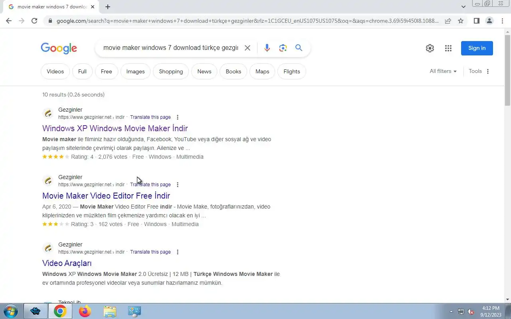The width and height of the screenshot is (511, 319).
Task: Switch to the Flights tab
Action: click(292, 72)
